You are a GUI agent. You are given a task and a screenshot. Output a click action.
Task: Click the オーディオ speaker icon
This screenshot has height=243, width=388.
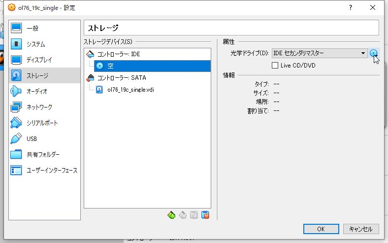[16, 91]
